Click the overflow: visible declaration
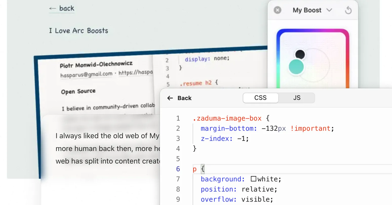The width and height of the screenshot is (392, 205). click(237, 199)
